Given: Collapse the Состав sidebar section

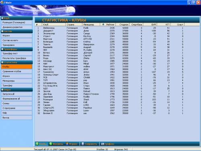Looking at the screenshot, I should pos(2,31).
